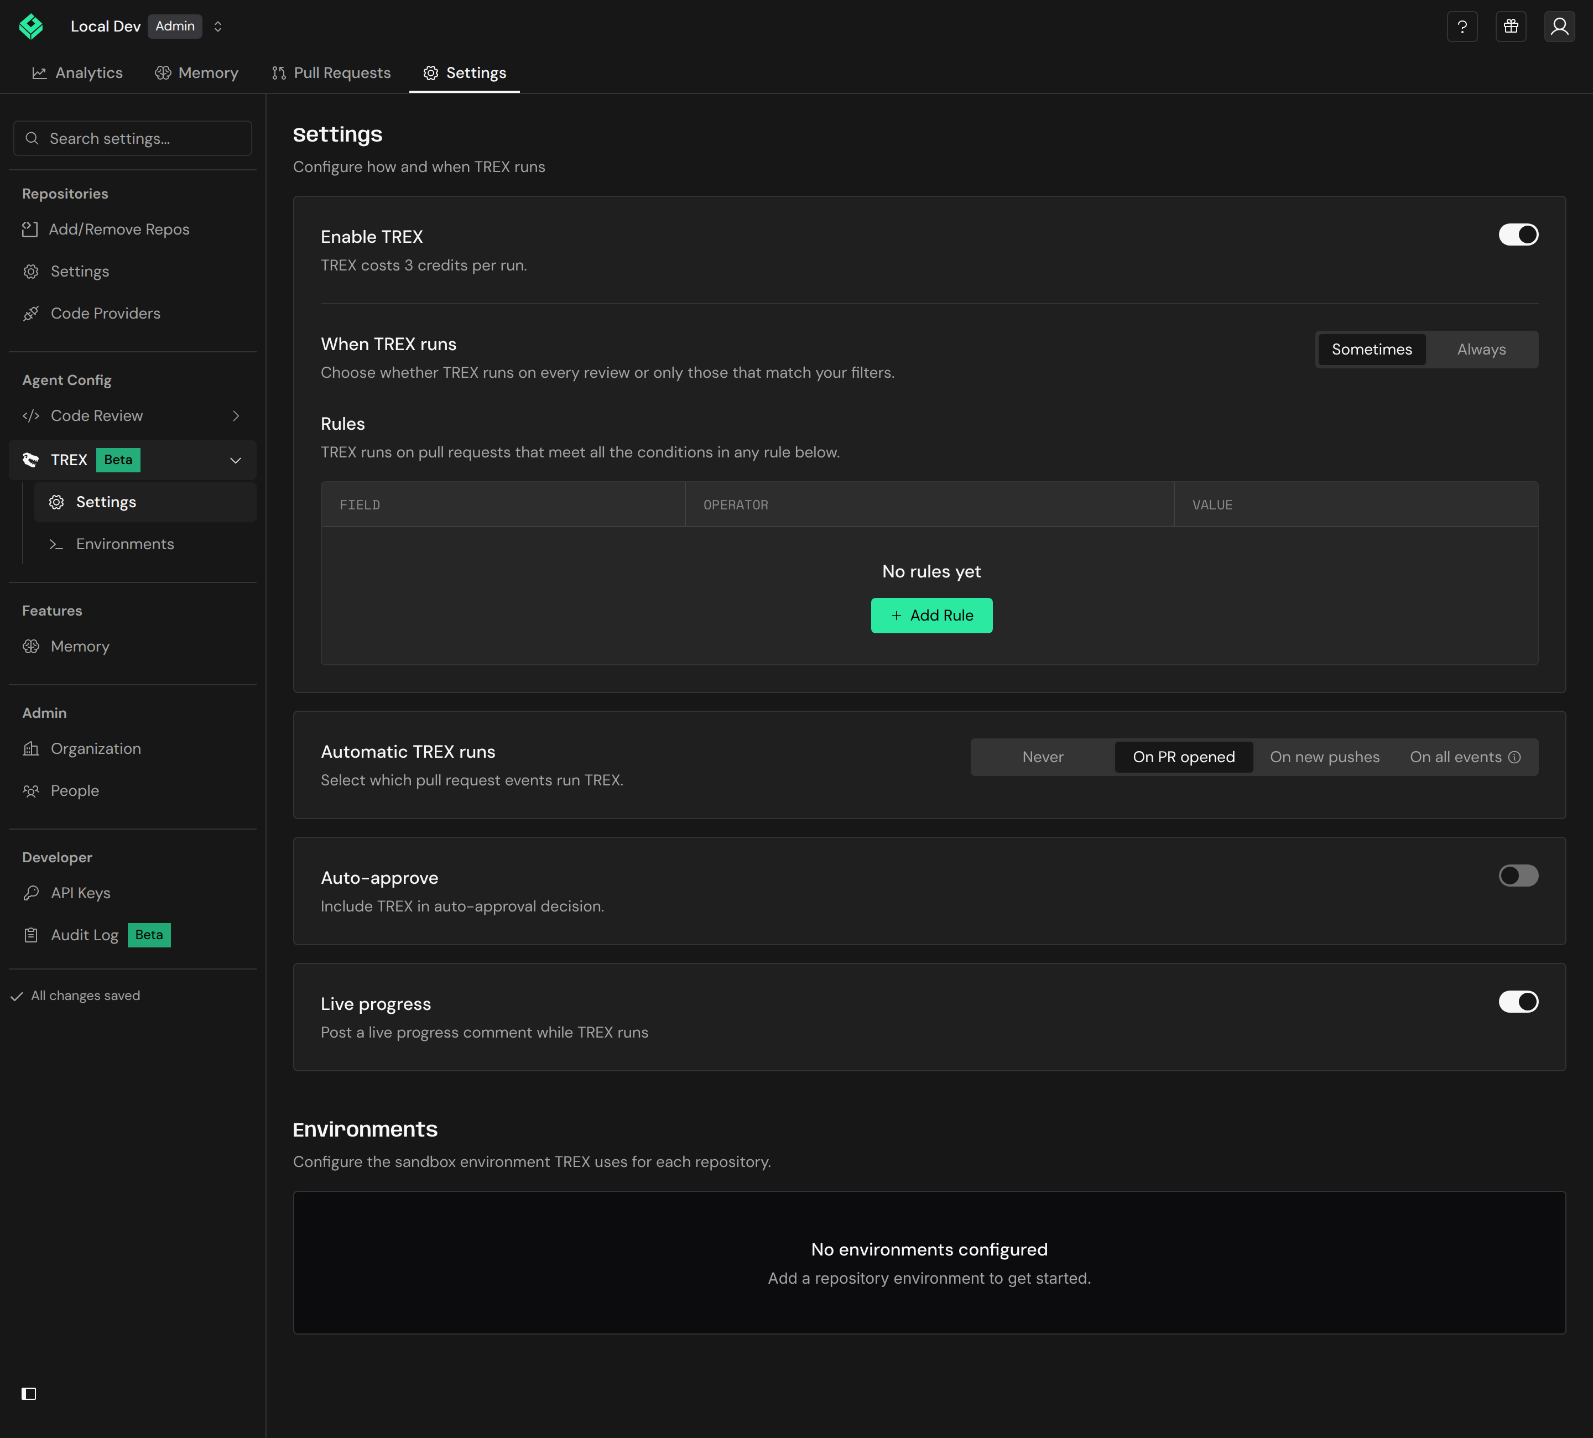The image size is (1593, 1438).
Task: Open Repositories Settings link
Action: pos(133,271)
